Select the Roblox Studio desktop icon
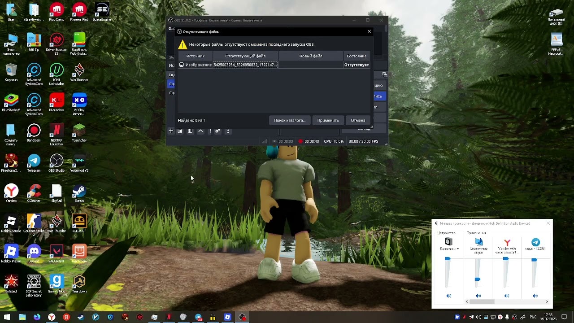Viewport: 574px width, 323px height. (11, 224)
